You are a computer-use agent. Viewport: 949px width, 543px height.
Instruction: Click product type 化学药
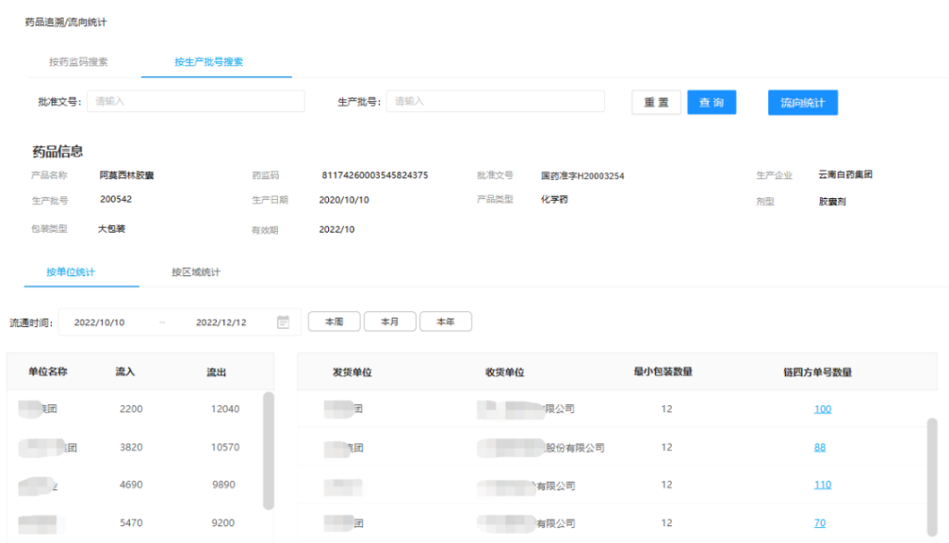[x=554, y=199]
